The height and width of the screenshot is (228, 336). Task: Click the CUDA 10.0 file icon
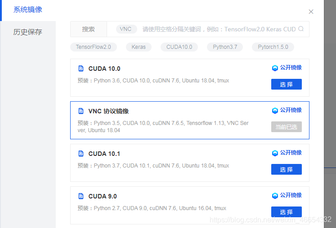(x=81, y=69)
